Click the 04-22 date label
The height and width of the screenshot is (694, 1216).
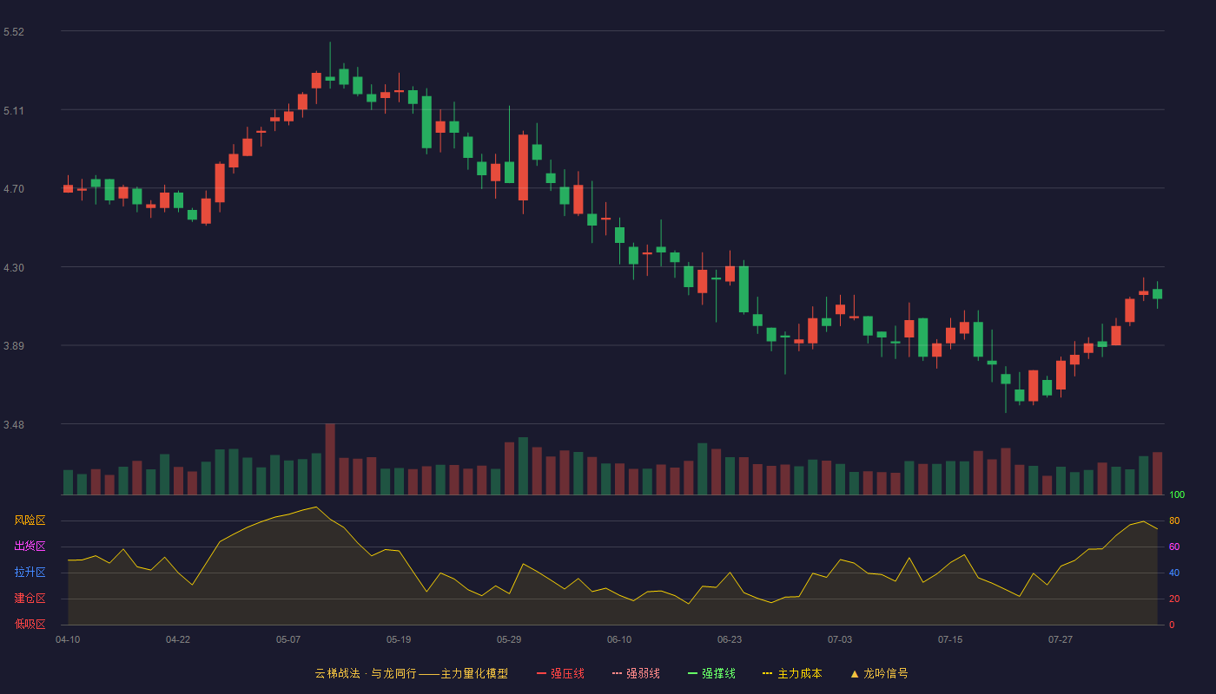click(178, 639)
